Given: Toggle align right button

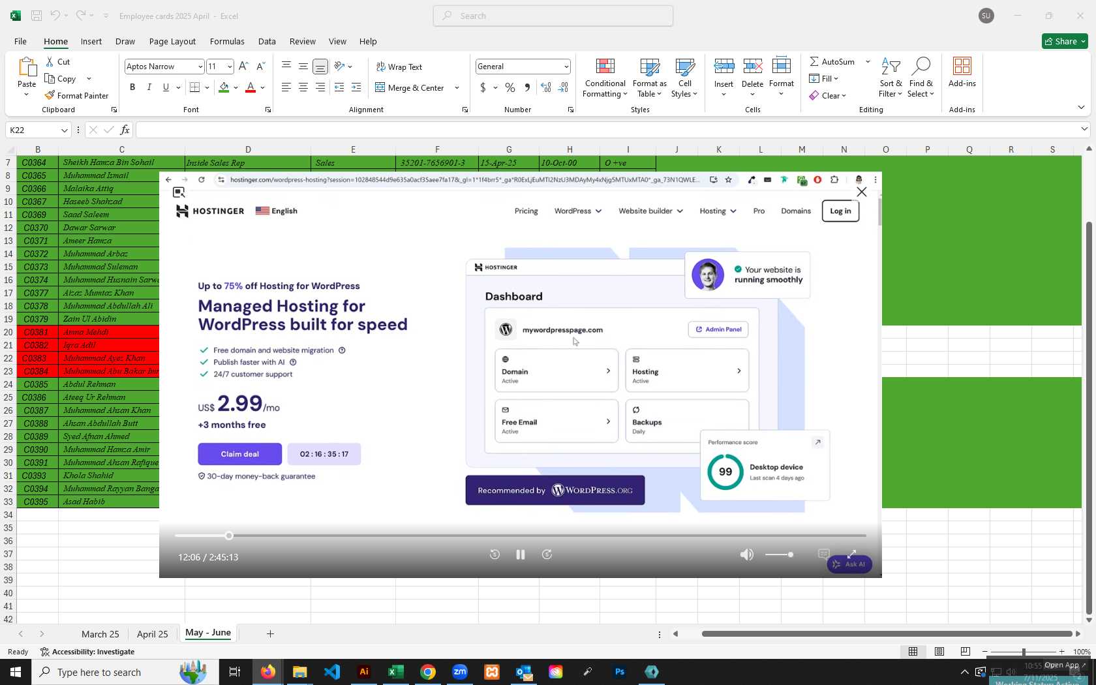Looking at the screenshot, I should click(320, 87).
